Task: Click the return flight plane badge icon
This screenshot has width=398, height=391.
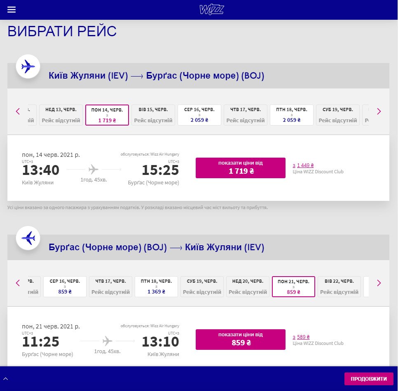Action: pos(28,238)
